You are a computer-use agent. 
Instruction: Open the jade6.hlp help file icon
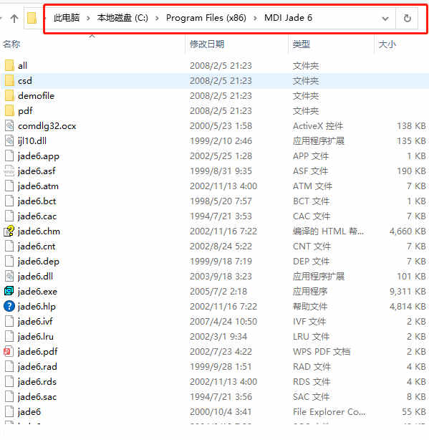click(x=9, y=306)
